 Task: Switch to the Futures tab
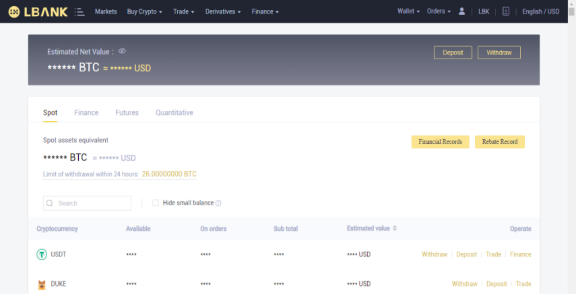click(127, 112)
